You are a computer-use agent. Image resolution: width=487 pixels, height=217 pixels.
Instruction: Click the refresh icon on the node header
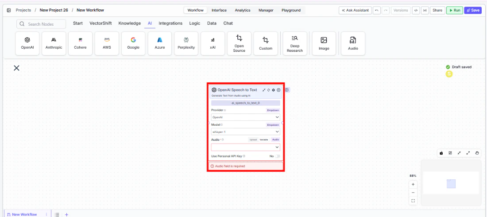coord(269,90)
